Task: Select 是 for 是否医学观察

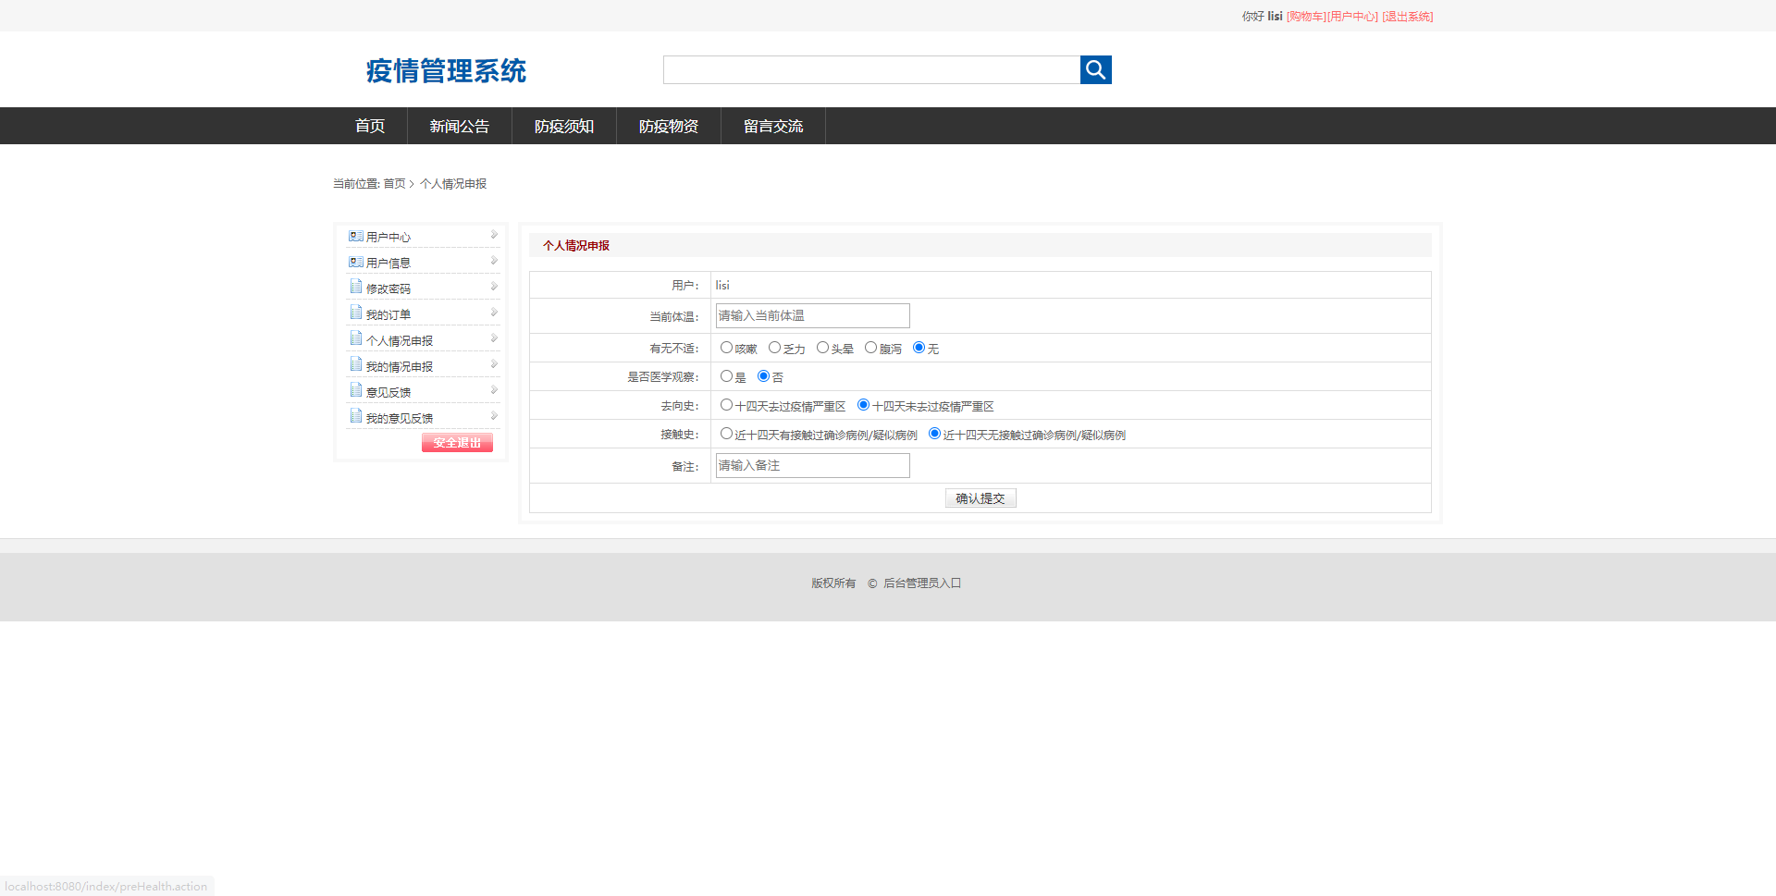Action: 726,376
